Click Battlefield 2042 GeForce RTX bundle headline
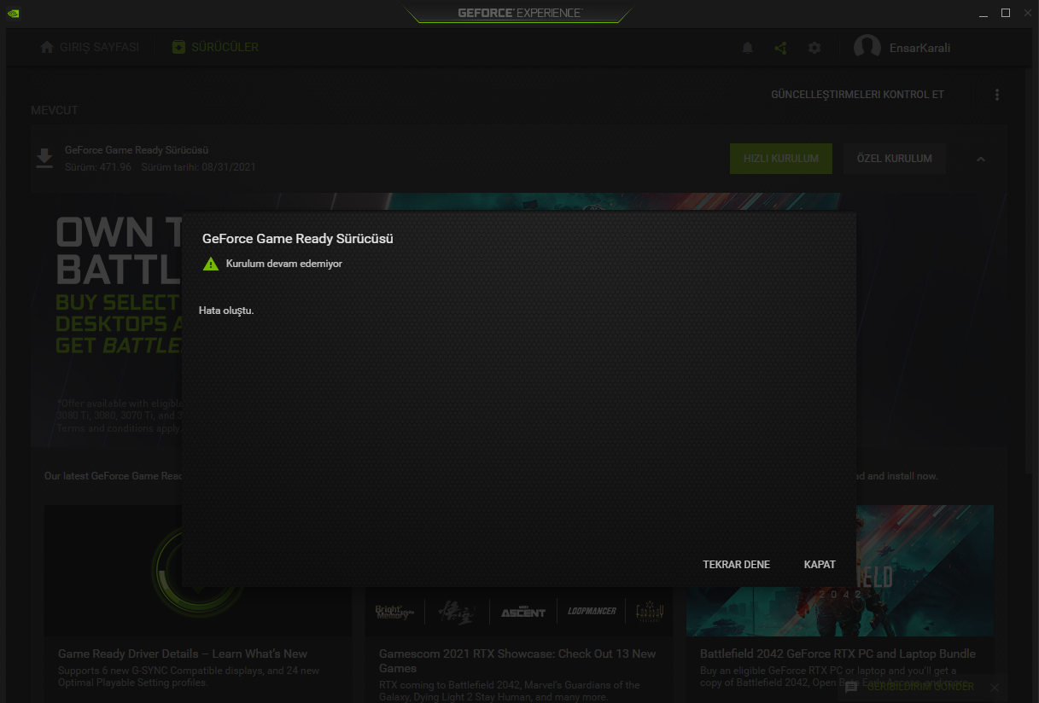1039x703 pixels. (838, 654)
